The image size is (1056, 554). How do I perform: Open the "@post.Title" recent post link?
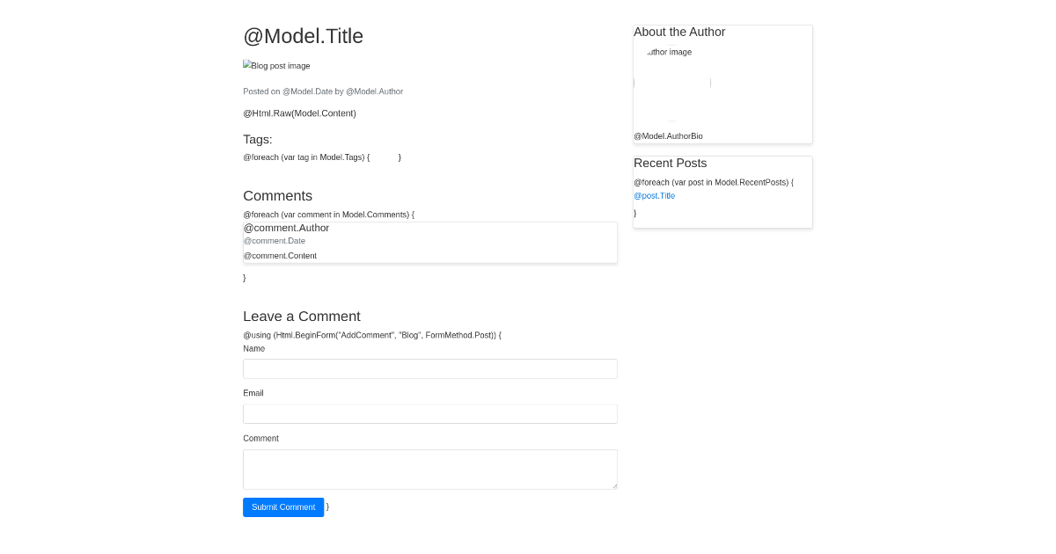pyautogui.click(x=654, y=195)
